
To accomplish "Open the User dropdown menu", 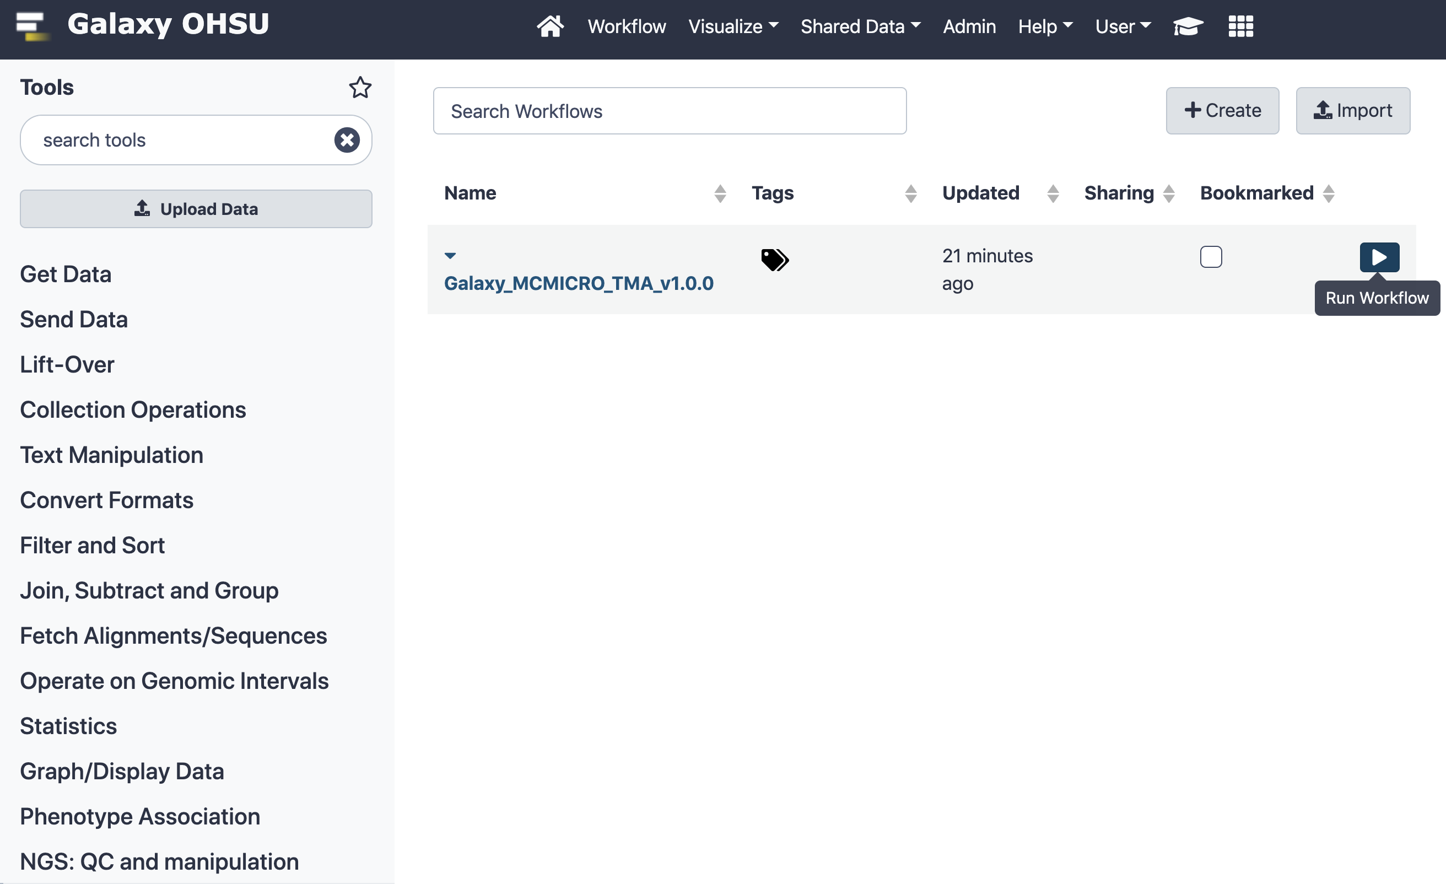I will tap(1123, 26).
